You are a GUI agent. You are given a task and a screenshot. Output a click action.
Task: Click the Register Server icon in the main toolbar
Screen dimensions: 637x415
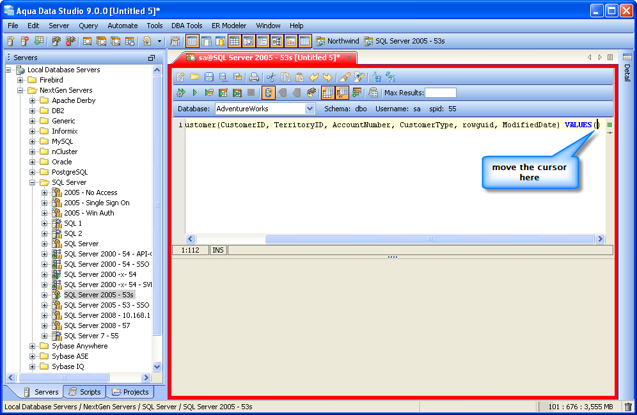(x=11, y=41)
